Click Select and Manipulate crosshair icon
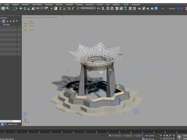 point(51,9)
